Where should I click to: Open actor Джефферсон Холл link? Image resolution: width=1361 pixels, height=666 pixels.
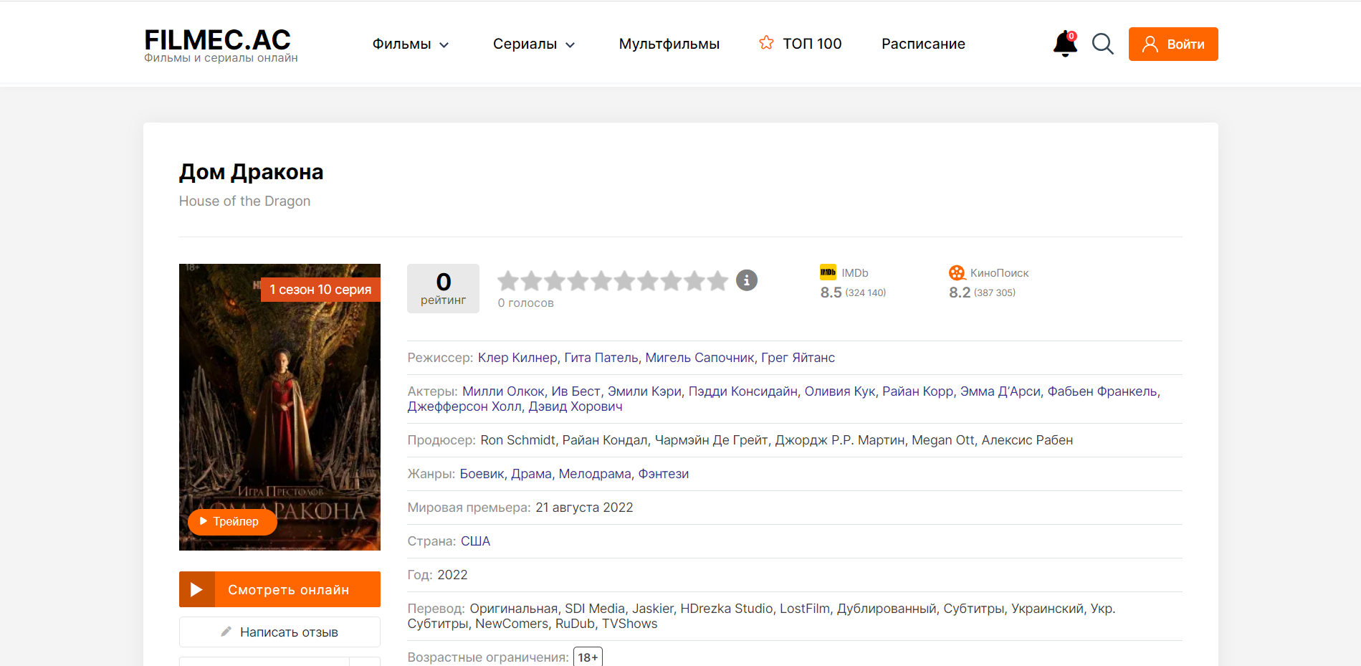click(464, 406)
